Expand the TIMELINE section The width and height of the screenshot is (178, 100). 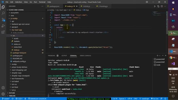coord(12,96)
